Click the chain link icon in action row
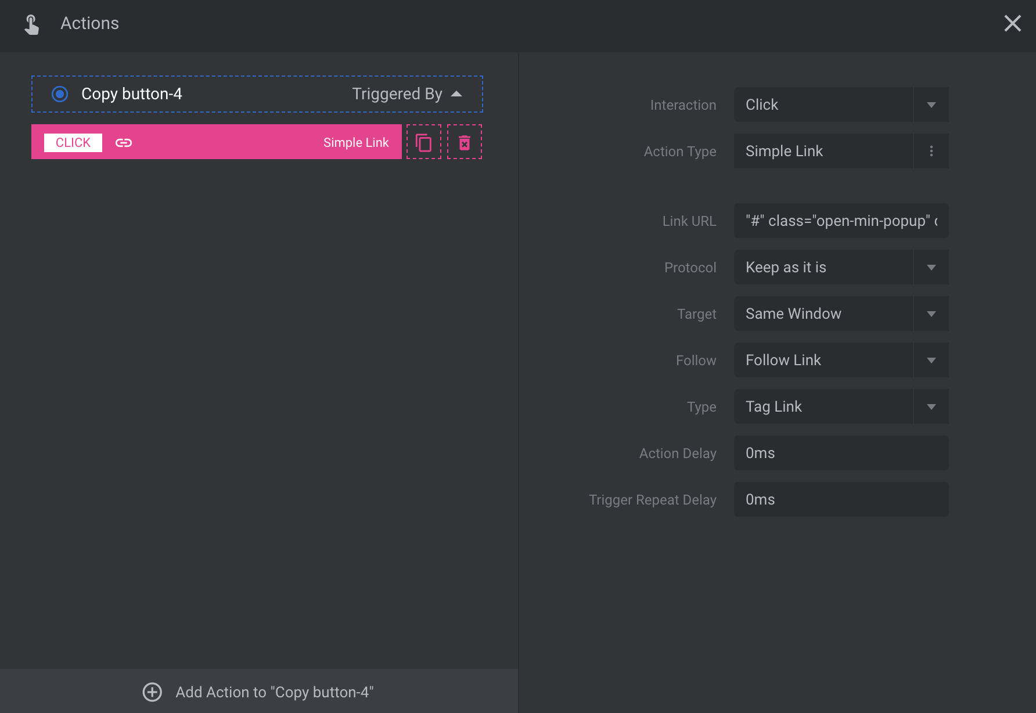This screenshot has width=1036, height=713. [x=124, y=142]
